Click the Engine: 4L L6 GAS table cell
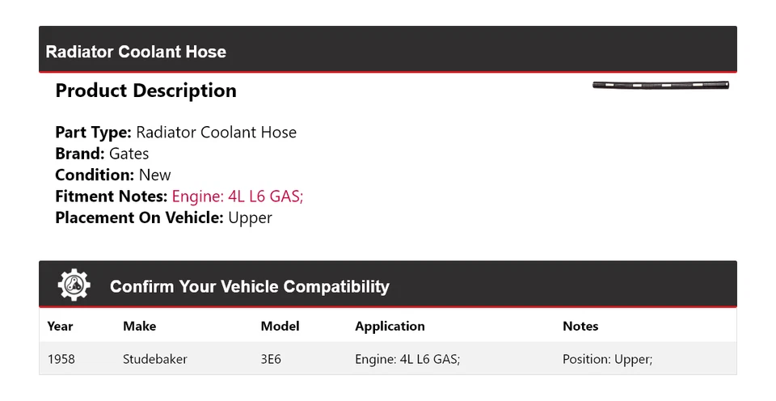776x401 pixels. tap(407, 359)
